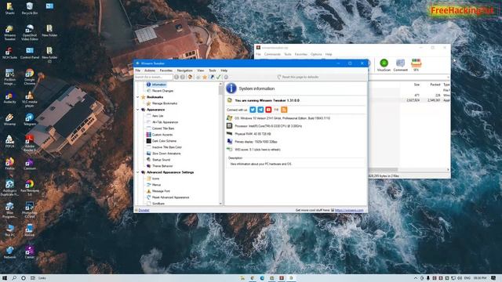Screen dimensions: 502x282
Task: Click the Task View taskbar icon
Action: pos(33,278)
